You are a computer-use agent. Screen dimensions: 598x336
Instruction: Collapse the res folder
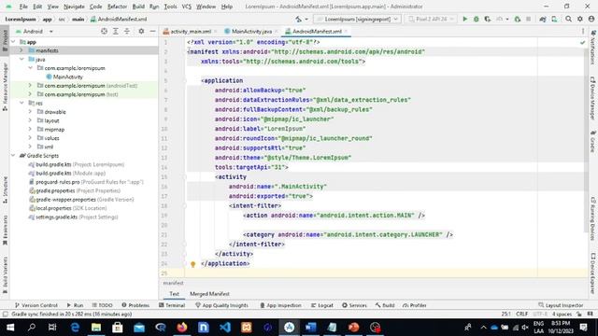point(21,103)
